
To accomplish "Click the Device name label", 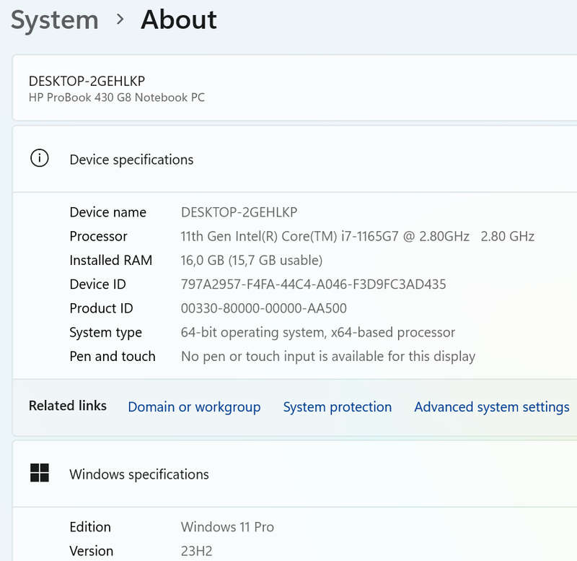I will [x=107, y=212].
